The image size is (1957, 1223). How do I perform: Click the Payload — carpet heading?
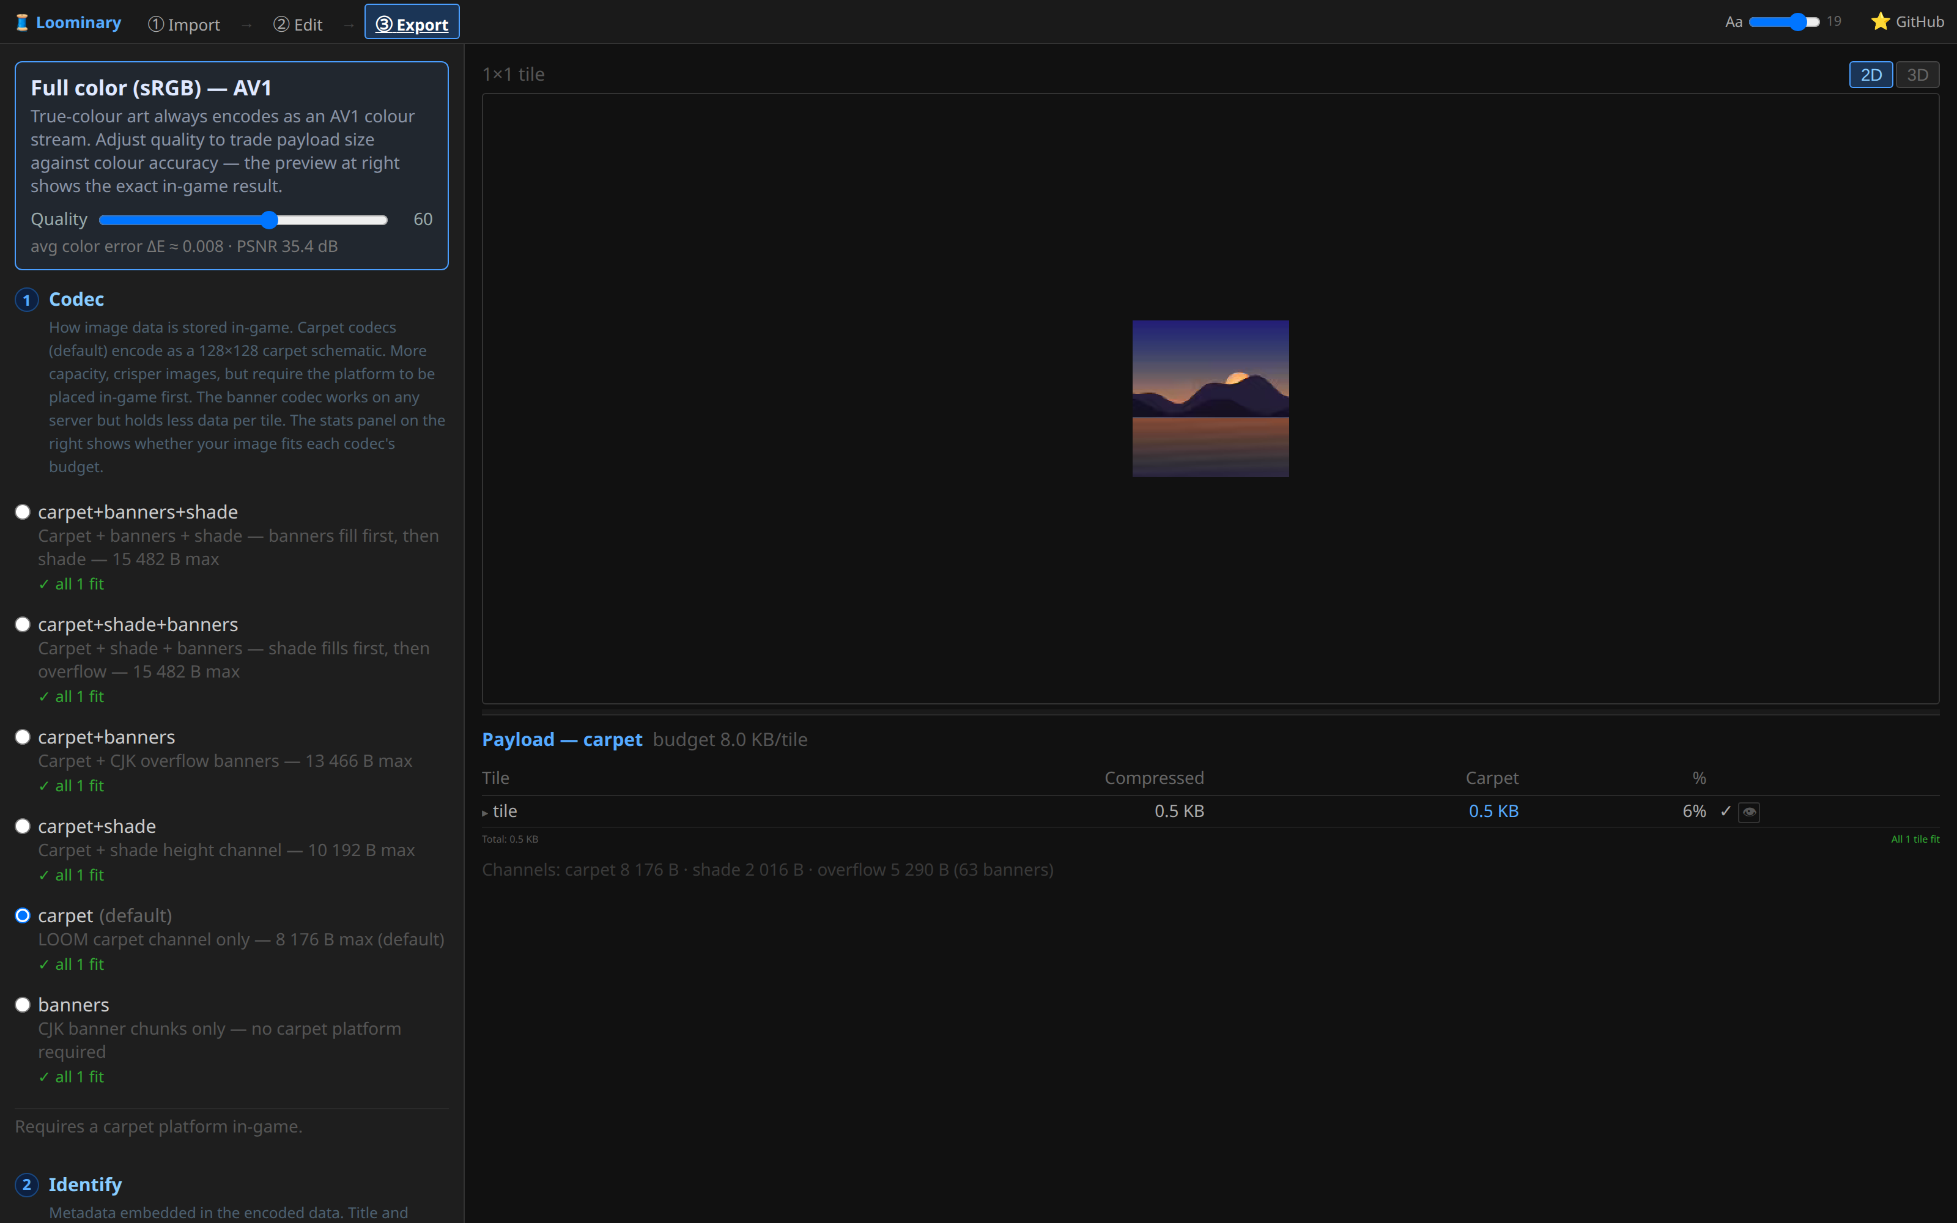(x=562, y=739)
